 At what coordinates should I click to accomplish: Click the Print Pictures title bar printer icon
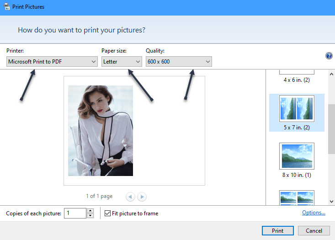(x=6, y=7)
